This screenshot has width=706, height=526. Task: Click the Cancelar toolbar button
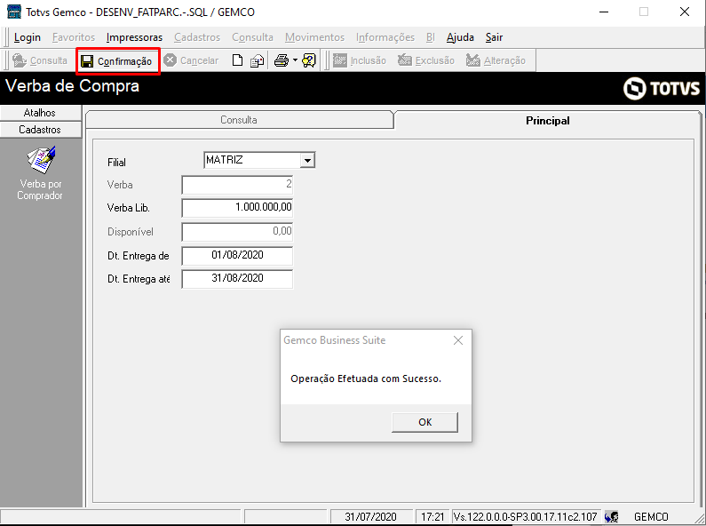point(191,60)
